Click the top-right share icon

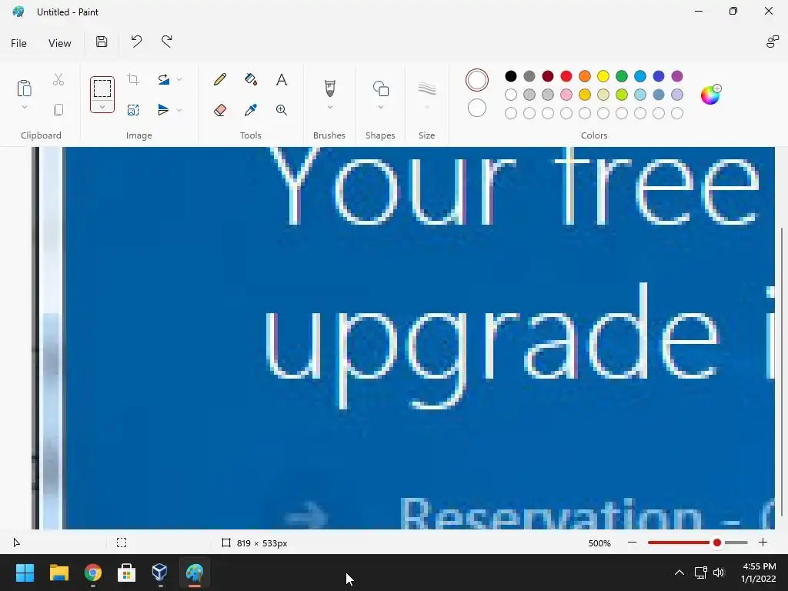773,42
